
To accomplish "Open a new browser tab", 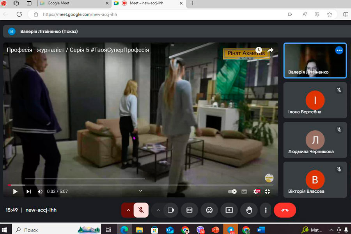I will pyautogui.click(x=193, y=3).
